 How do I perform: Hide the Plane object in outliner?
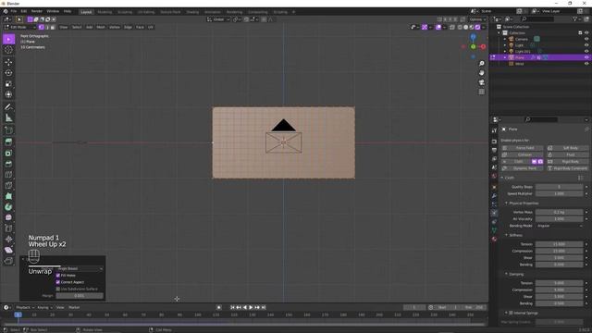point(586,57)
